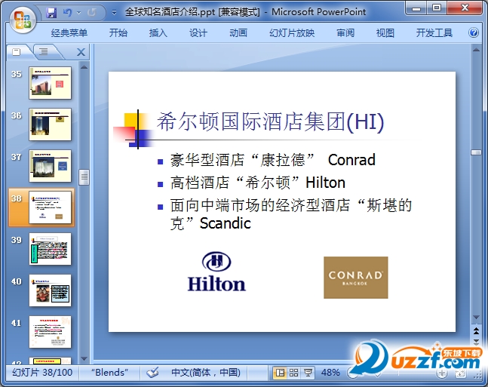Start Slide Show view from status bar
The image size is (488, 387).
pos(308,373)
